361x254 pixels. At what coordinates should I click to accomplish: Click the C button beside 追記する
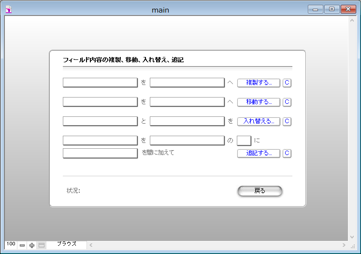[x=287, y=153]
